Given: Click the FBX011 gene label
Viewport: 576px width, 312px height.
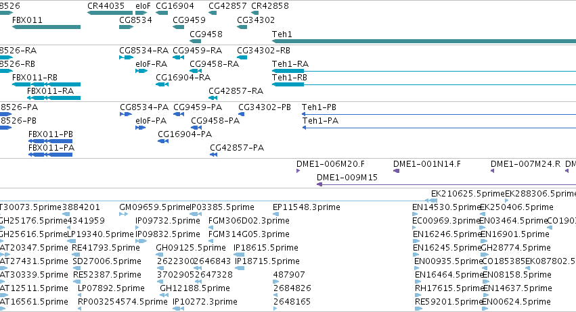Looking at the screenshot, I should point(27,20).
